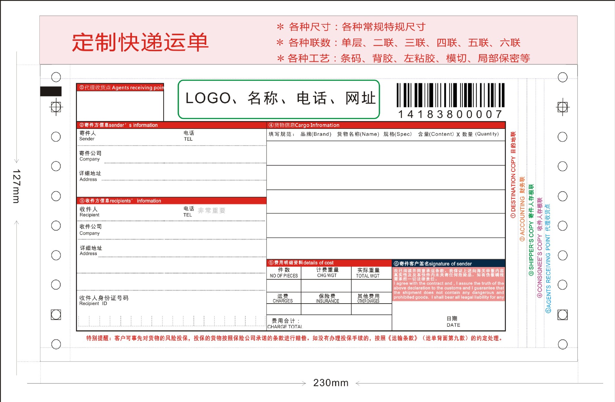Click the sender 电话 TEL label

189,136
